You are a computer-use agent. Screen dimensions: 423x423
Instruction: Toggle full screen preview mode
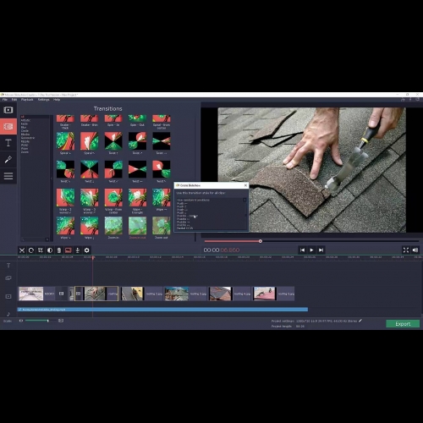pyautogui.click(x=406, y=250)
